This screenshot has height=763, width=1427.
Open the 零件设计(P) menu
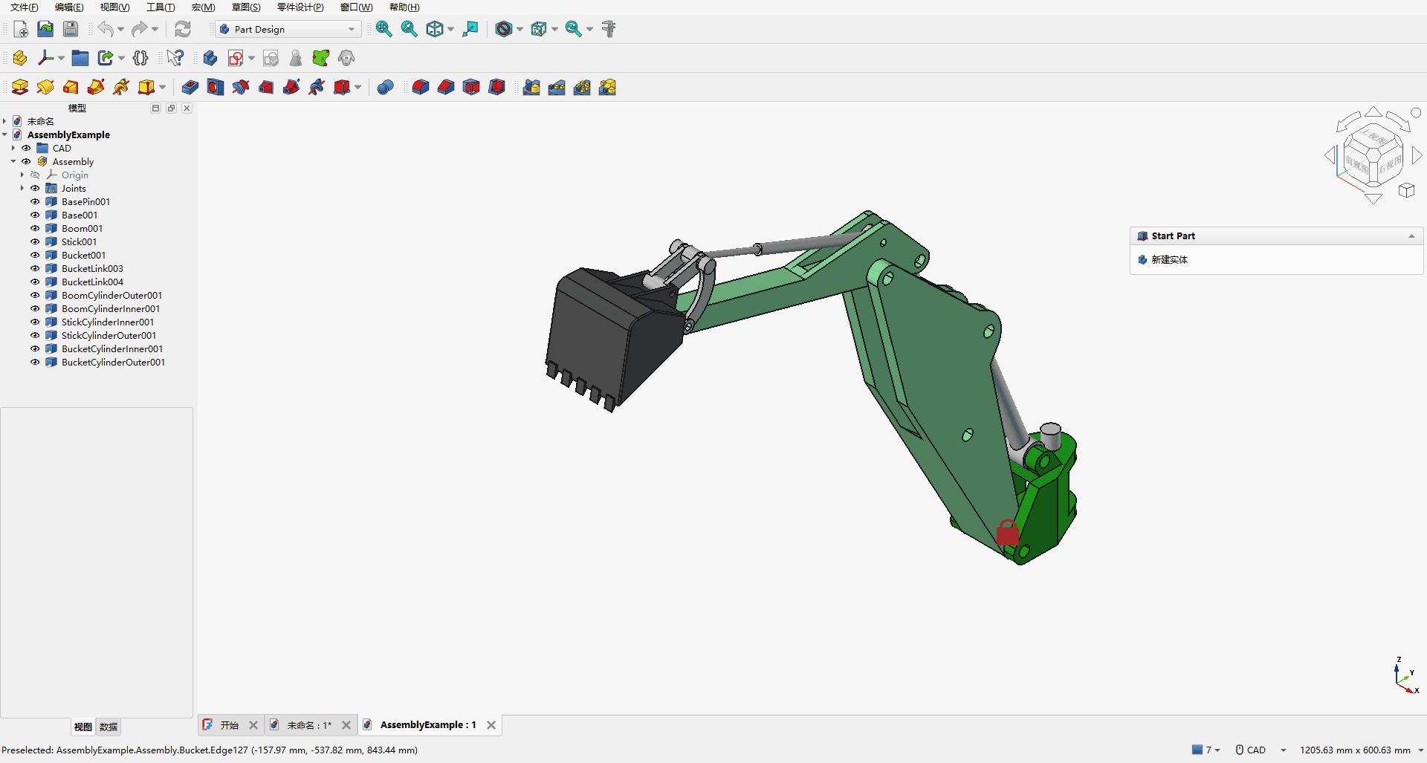300,7
